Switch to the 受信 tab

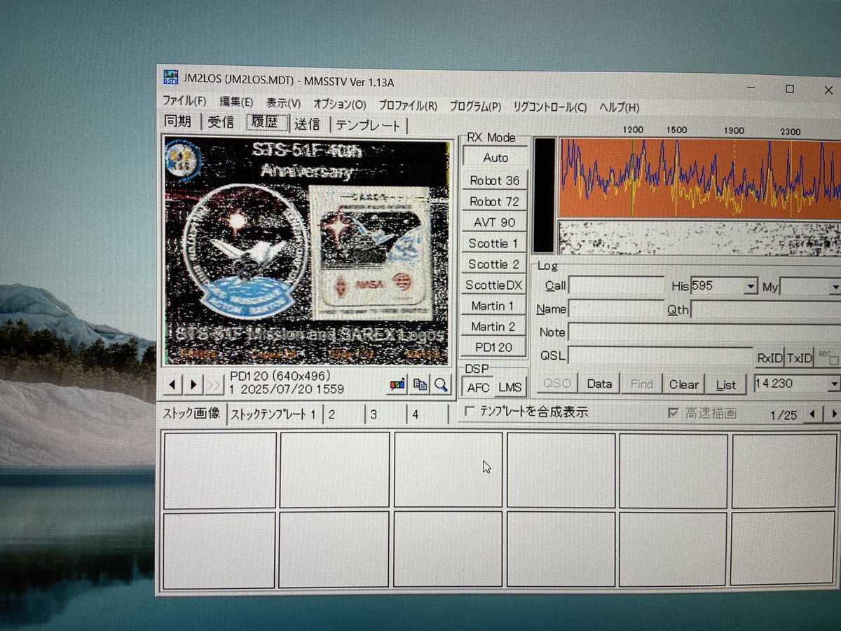click(x=221, y=123)
